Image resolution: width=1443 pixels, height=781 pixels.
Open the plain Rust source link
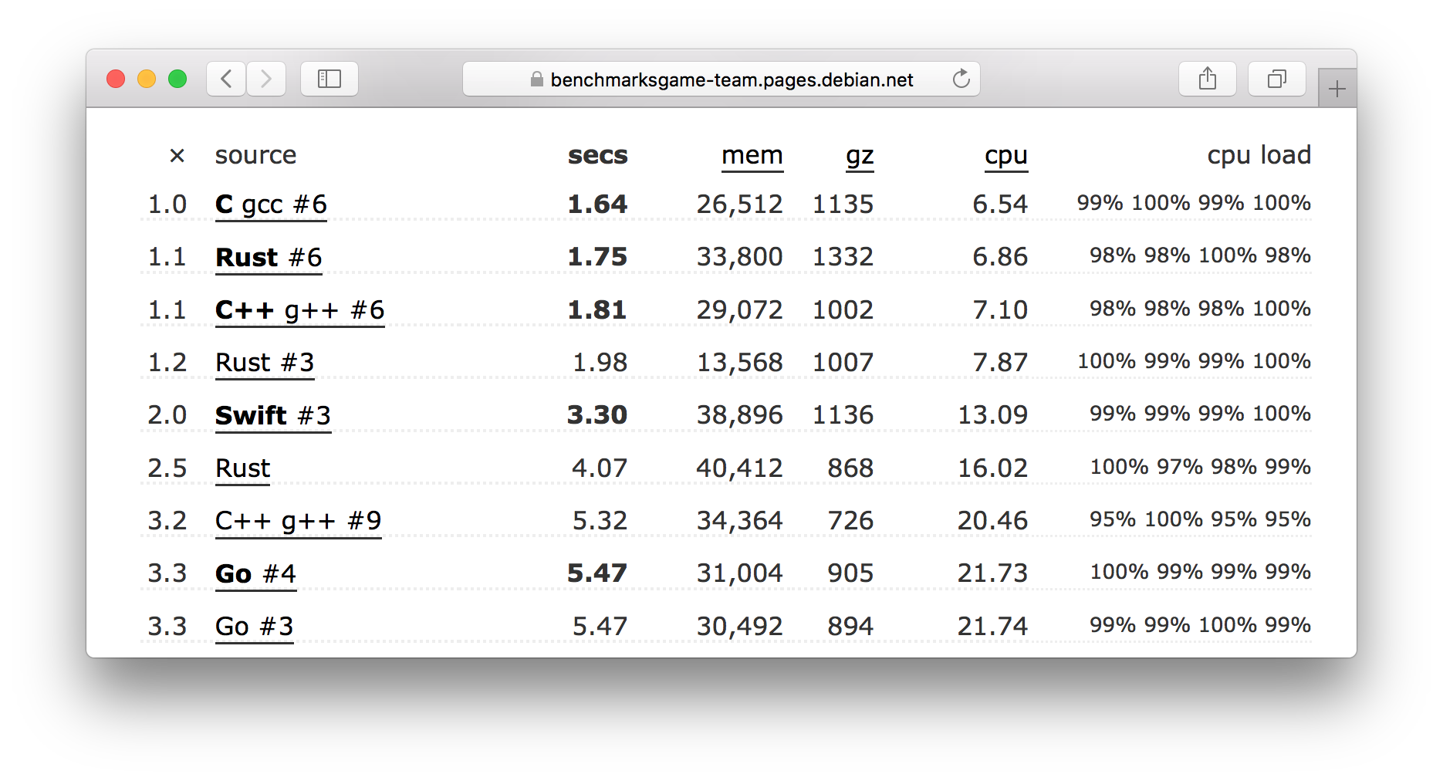click(243, 468)
